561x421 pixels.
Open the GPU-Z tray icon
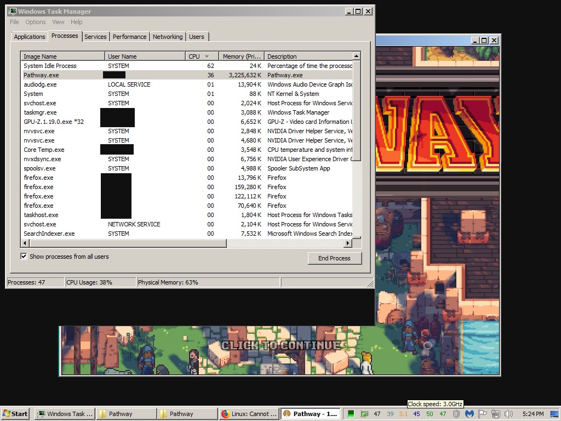(x=364, y=414)
